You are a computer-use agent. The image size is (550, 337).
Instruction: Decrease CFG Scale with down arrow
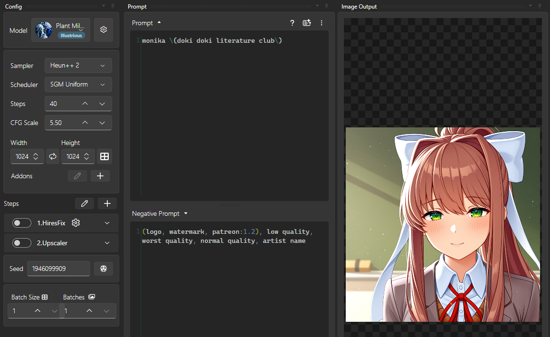pyautogui.click(x=102, y=123)
